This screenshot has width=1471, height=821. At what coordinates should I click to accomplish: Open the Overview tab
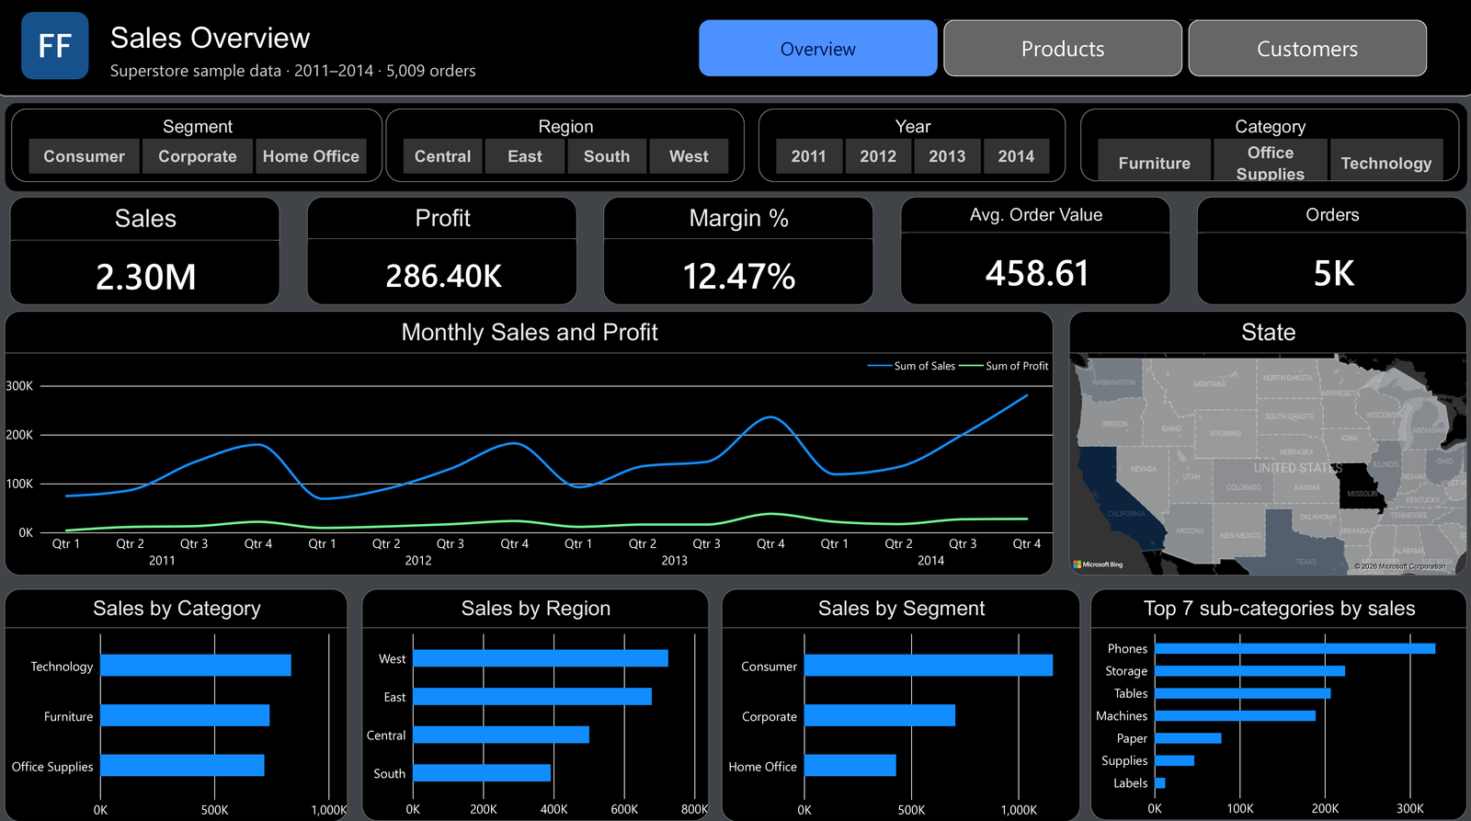click(x=817, y=49)
